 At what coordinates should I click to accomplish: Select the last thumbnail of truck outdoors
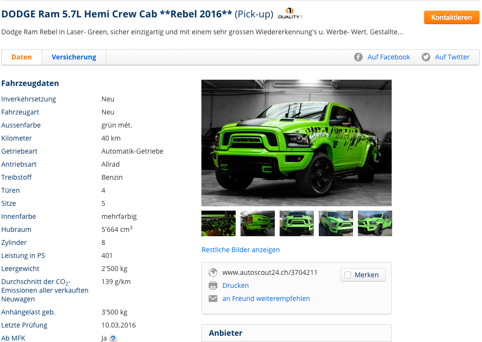[x=375, y=223]
